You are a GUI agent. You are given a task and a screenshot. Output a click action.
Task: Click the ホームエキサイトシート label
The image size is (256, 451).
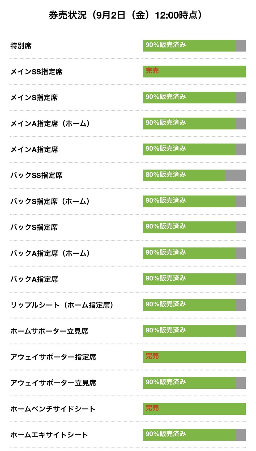(x=49, y=435)
